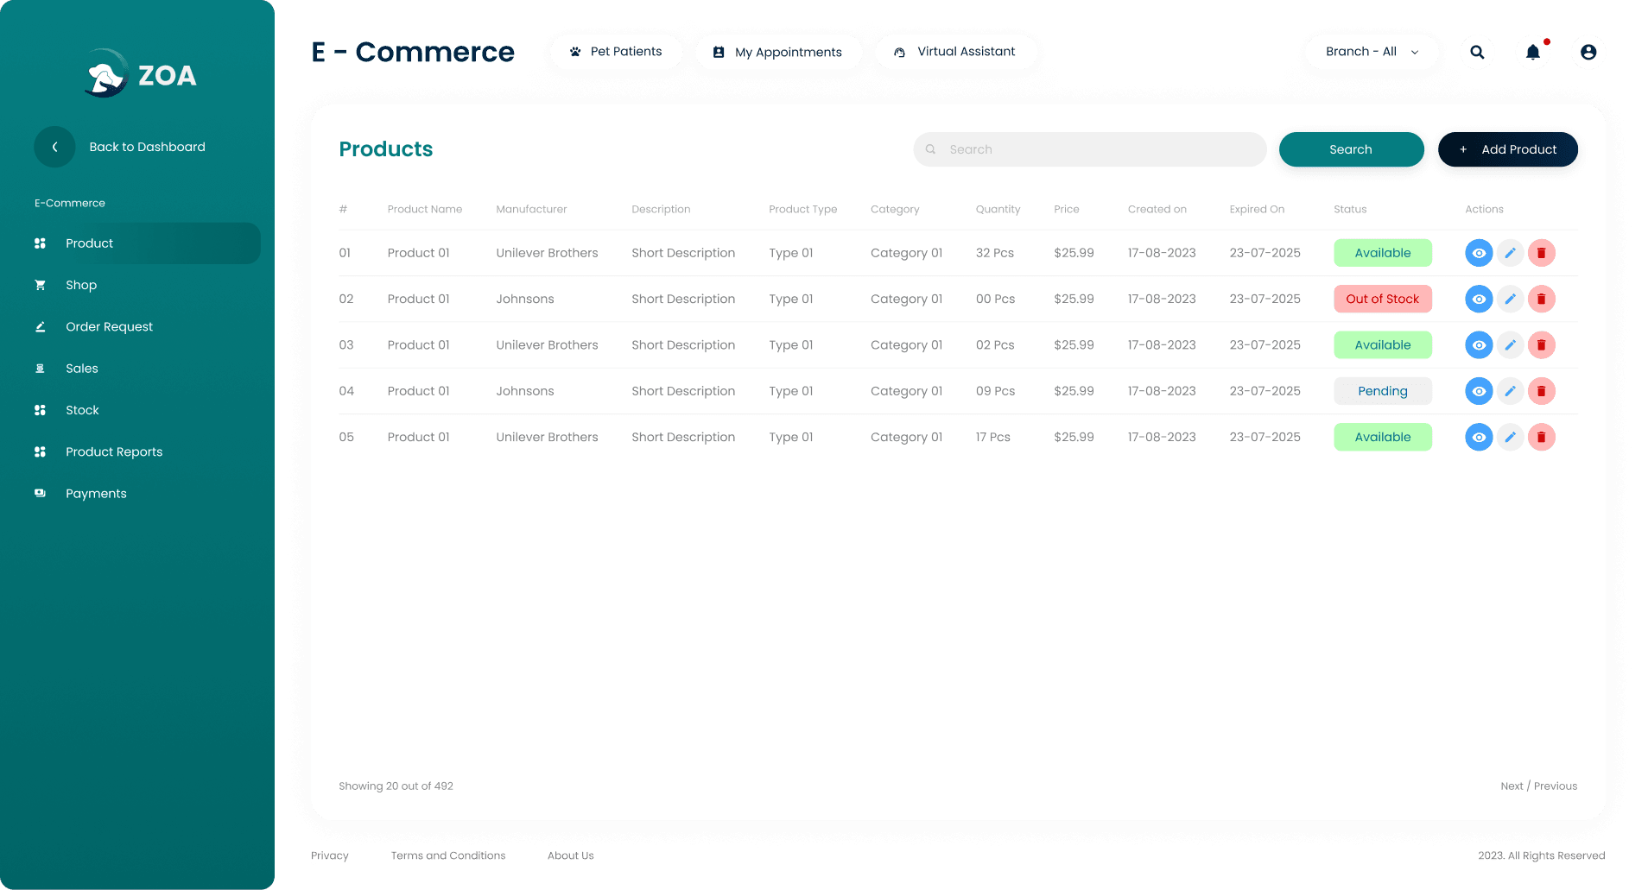Open Order Request in the sidebar
This screenshot has height=890, width=1648.
[109, 326]
